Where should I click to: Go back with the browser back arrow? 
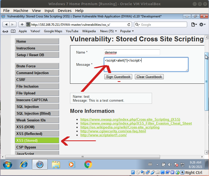(6, 24)
